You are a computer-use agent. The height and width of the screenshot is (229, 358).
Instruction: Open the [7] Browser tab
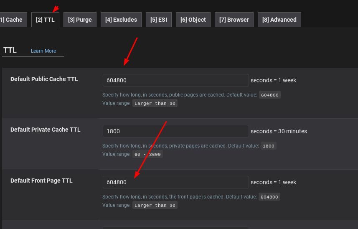[234, 20]
